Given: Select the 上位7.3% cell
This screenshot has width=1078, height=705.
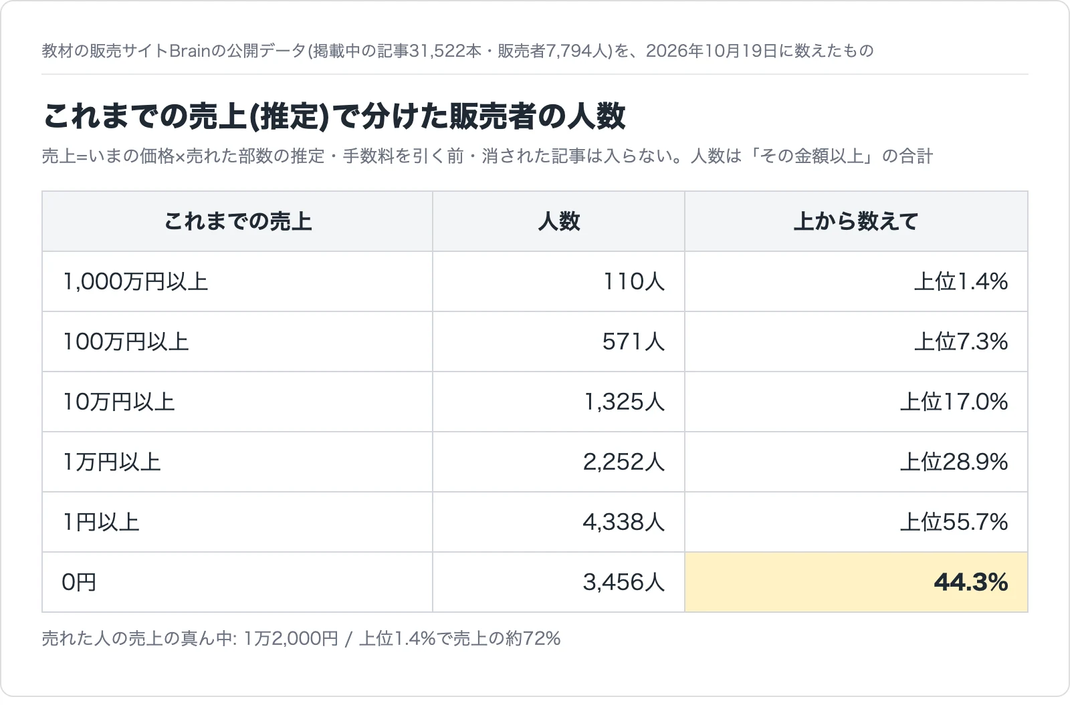Looking at the screenshot, I should point(856,341).
